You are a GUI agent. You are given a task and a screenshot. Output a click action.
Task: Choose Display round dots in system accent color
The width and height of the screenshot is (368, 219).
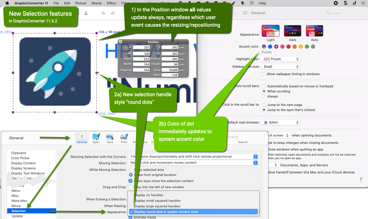click(x=193, y=212)
